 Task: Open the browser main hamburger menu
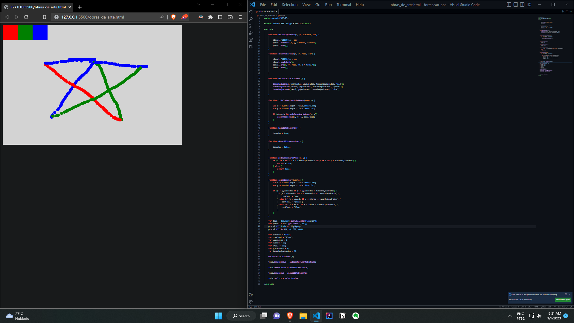240,17
